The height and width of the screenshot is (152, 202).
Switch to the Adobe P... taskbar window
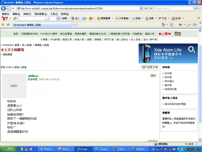tap(140, 149)
